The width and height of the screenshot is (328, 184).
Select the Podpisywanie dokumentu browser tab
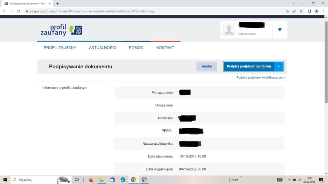pos(27,4)
